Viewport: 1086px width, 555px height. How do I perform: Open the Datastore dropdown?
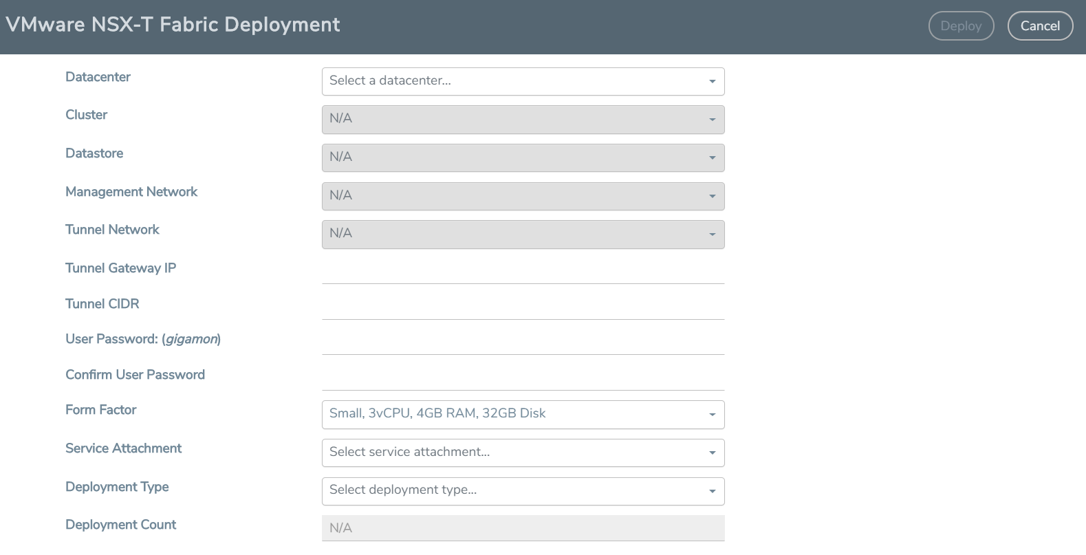523,157
